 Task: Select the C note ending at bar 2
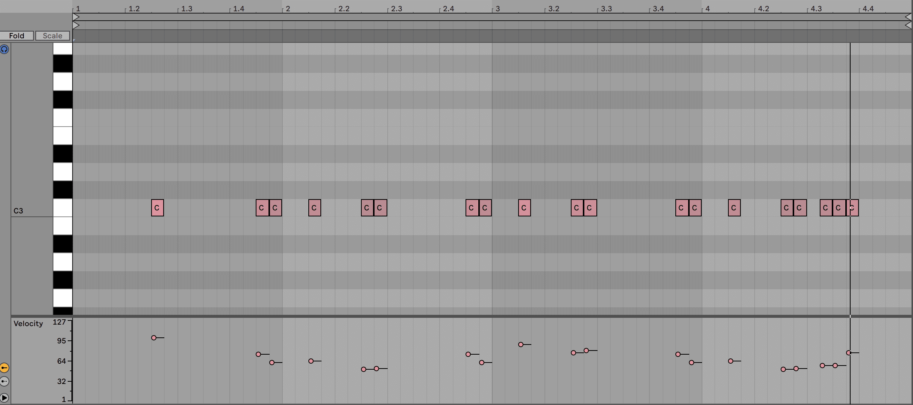pyautogui.click(x=276, y=208)
